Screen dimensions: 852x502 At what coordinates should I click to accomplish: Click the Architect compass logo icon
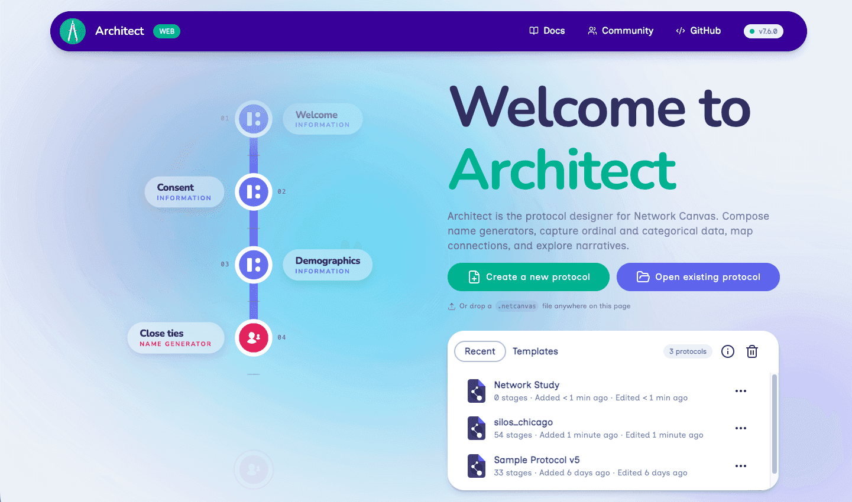coord(73,31)
